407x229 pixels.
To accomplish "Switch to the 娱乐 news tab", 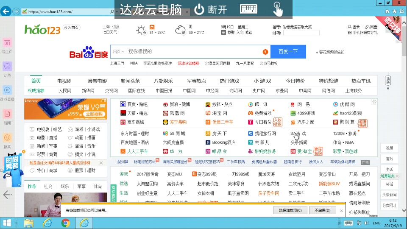I will click(64, 187).
